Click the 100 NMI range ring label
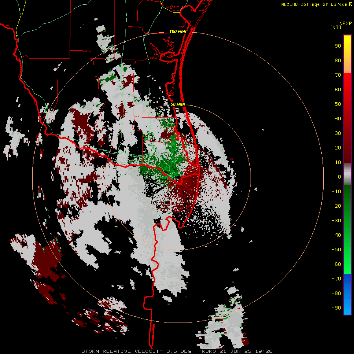 [178, 31]
